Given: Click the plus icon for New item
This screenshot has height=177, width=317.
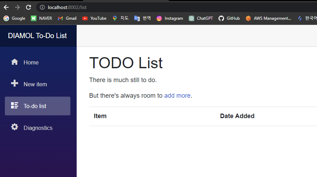Looking at the screenshot, I should pos(15,83).
